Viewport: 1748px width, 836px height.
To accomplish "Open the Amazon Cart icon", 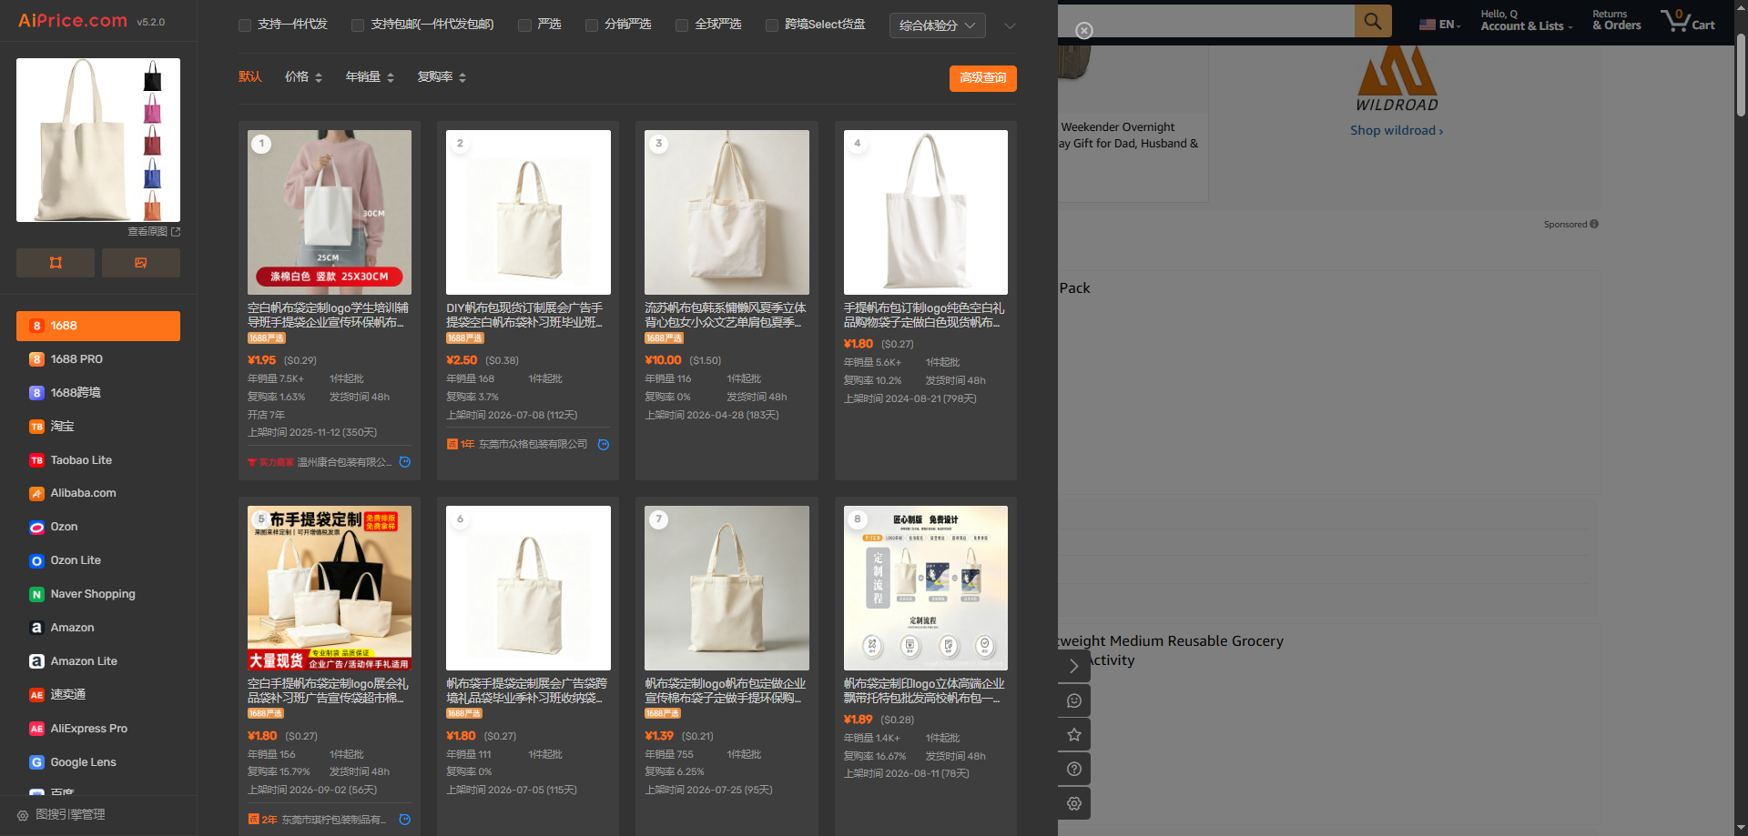I will 1687,20.
